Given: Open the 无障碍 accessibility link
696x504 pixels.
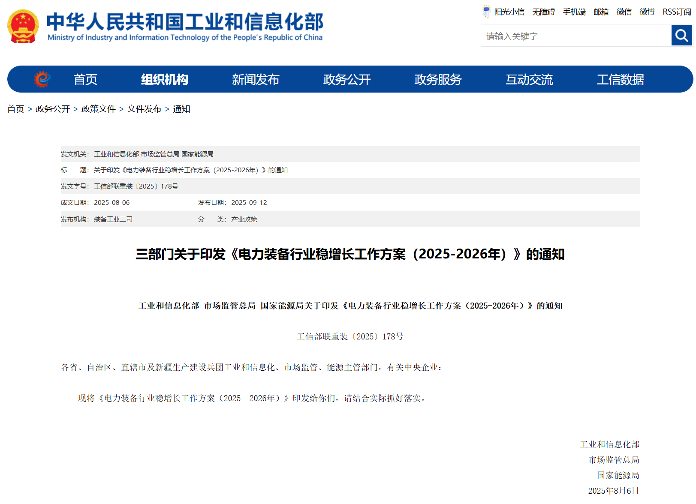Looking at the screenshot, I should pyautogui.click(x=543, y=12).
